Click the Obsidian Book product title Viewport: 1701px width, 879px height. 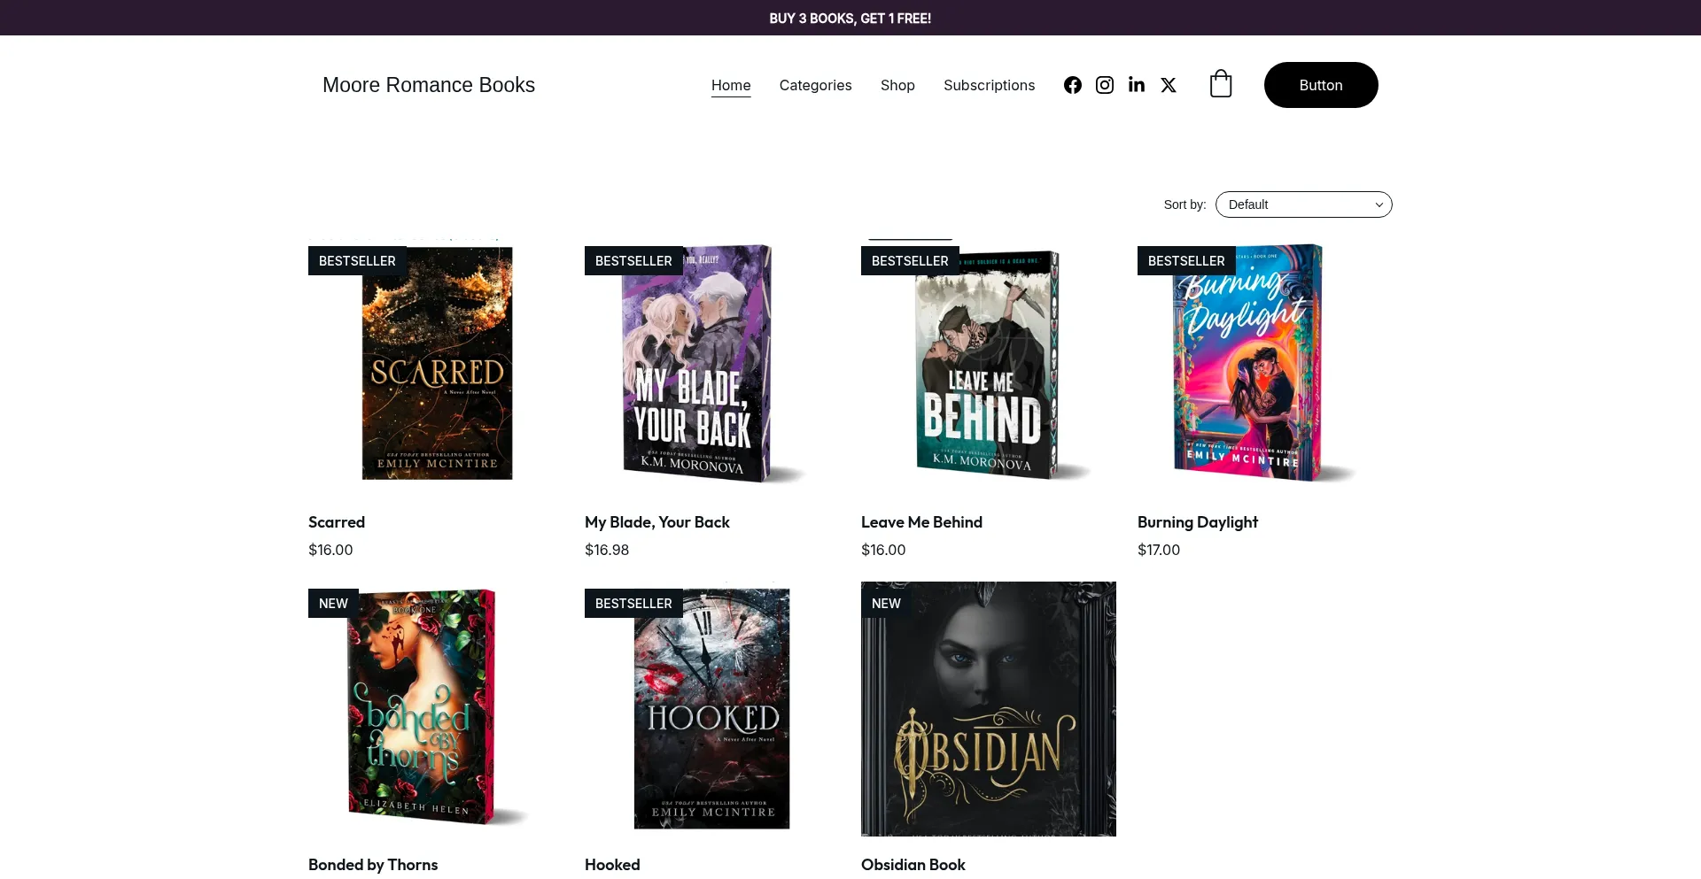coord(913,865)
